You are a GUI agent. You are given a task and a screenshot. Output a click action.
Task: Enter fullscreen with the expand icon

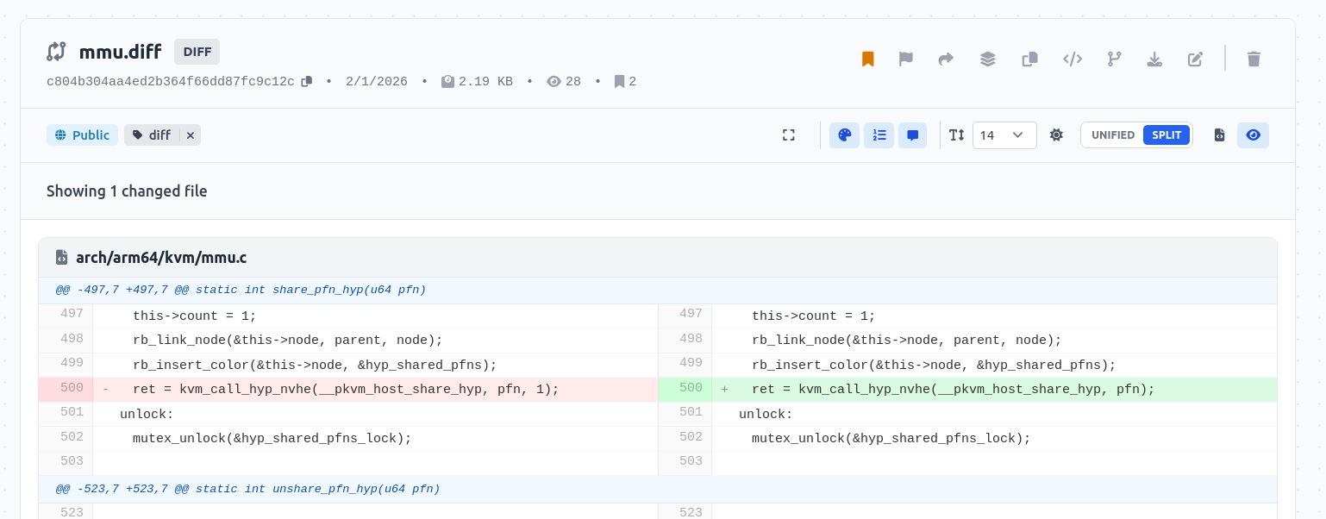(x=789, y=135)
